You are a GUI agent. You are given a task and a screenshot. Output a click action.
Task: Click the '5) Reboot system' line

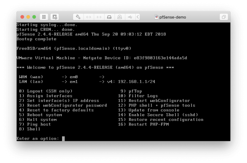click(x=41, y=115)
